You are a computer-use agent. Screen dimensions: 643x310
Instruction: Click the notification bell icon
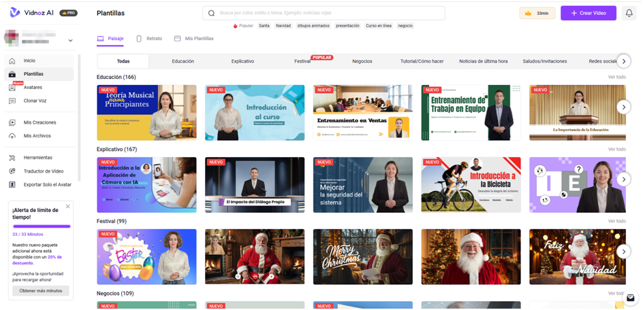click(x=629, y=13)
